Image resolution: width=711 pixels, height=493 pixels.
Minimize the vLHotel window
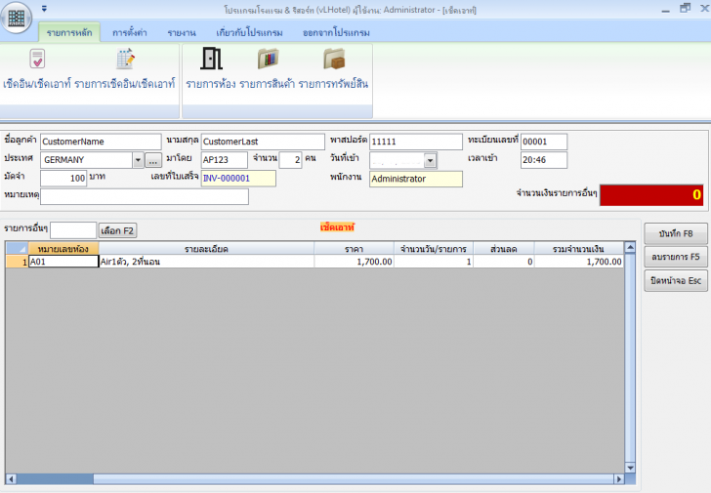(x=665, y=10)
